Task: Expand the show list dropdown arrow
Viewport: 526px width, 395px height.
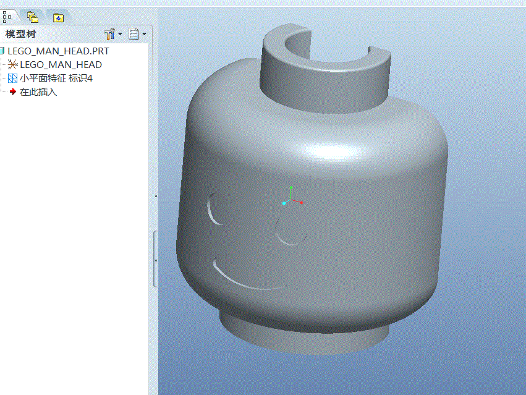Action: point(144,34)
